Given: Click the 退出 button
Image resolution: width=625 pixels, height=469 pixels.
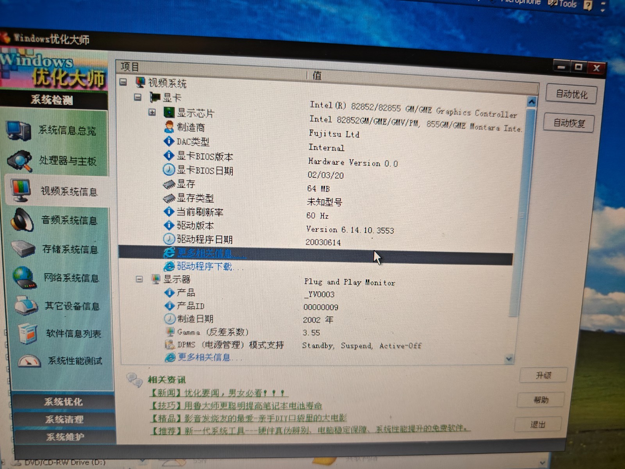Looking at the screenshot, I should coord(538,424).
